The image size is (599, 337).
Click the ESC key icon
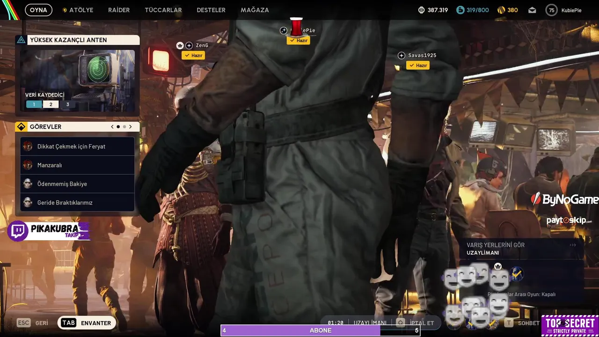pyautogui.click(x=23, y=323)
